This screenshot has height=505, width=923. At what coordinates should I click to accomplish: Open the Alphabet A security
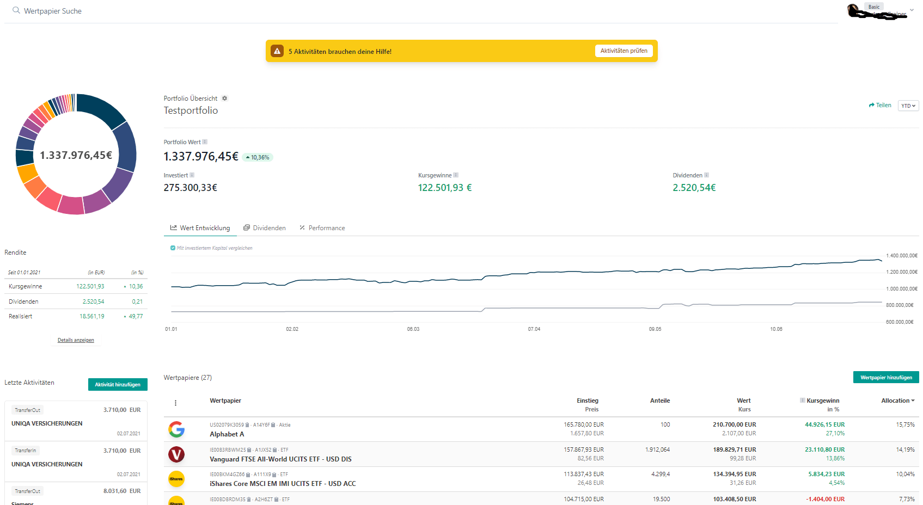click(x=227, y=434)
